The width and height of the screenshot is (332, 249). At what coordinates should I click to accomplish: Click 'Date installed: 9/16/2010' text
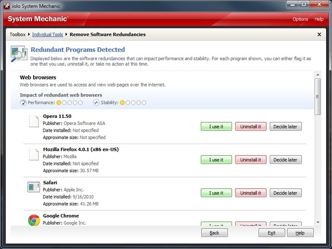pos(68,197)
